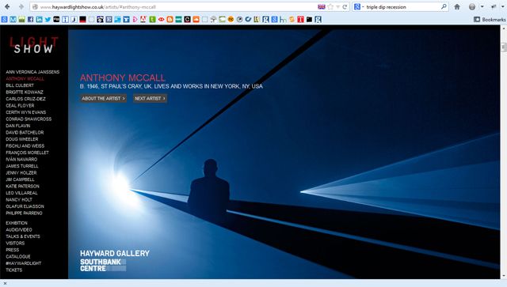This screenshot has height=287, width=507.
Task: Open the orange SoundCloud bookmark icon
Action: pos(196,19)
